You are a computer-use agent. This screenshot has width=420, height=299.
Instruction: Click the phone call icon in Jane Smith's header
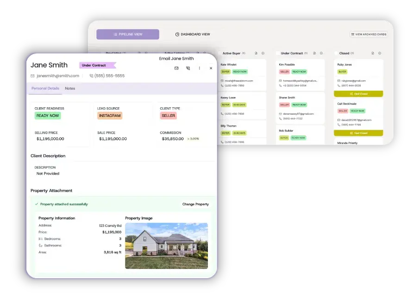[188, 68]
